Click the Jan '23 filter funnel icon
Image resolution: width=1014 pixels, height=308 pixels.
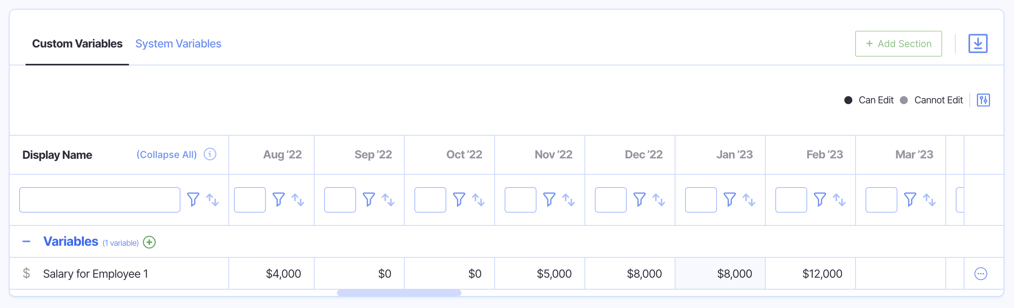tap(730, 199)
